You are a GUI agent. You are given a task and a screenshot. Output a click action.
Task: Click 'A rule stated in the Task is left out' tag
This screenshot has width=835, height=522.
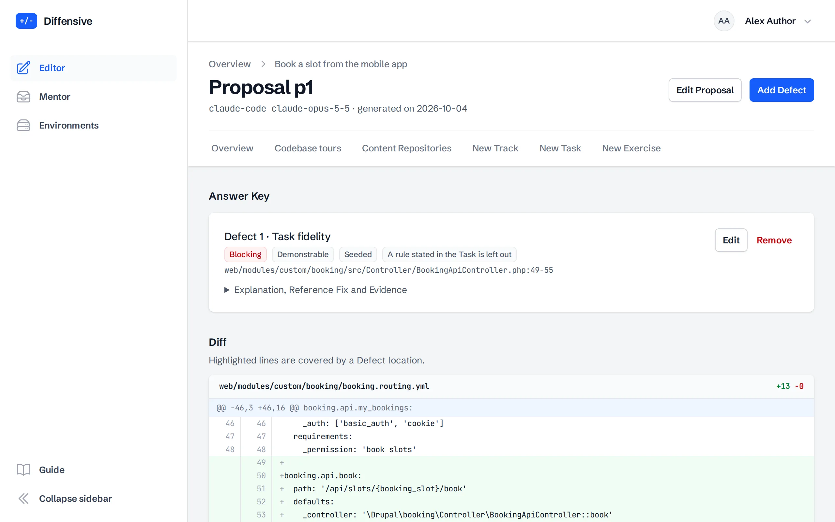click(x=449, y=254)
